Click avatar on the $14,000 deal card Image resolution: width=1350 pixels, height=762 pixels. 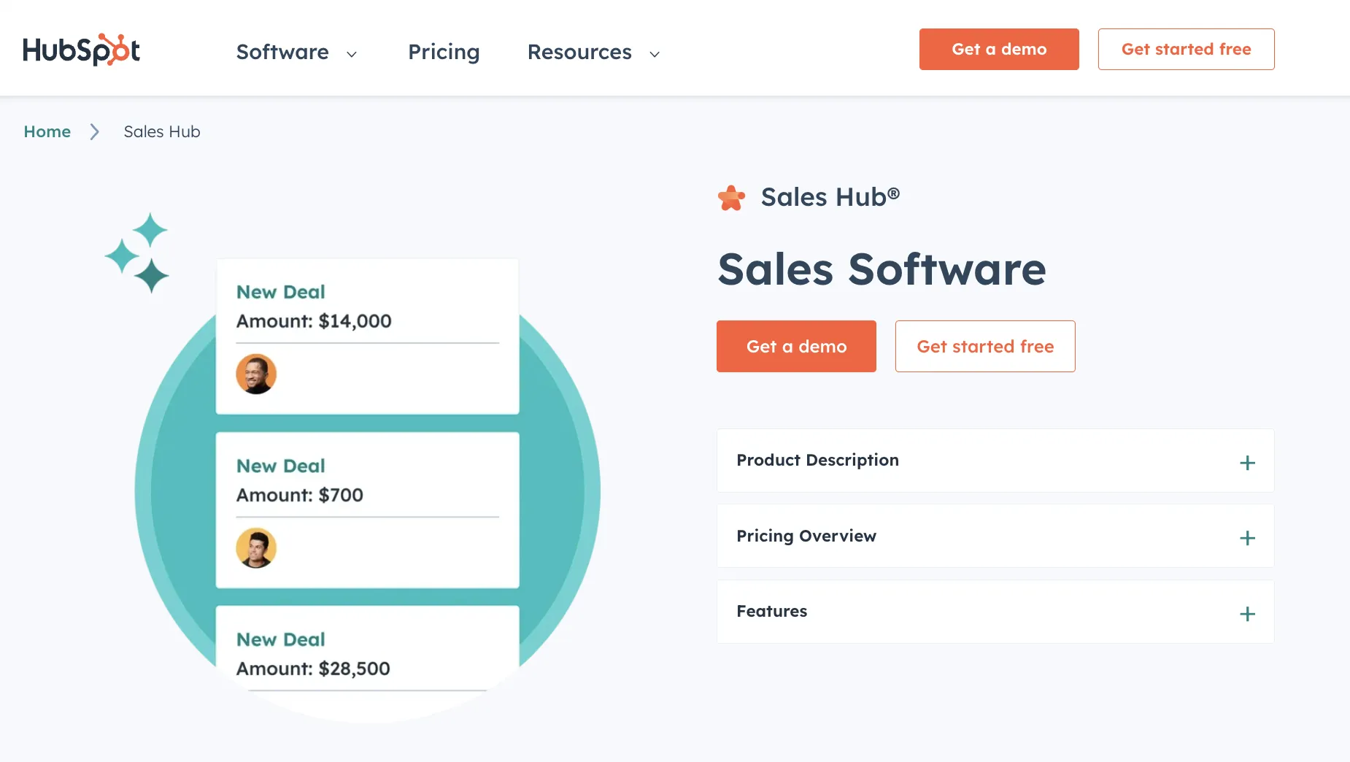click(256, 374)
